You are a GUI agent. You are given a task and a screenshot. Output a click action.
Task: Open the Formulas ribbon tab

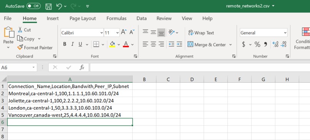point(117,18)
